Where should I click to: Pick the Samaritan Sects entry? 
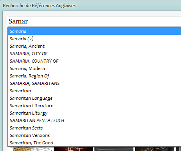(x=94, y=128)
